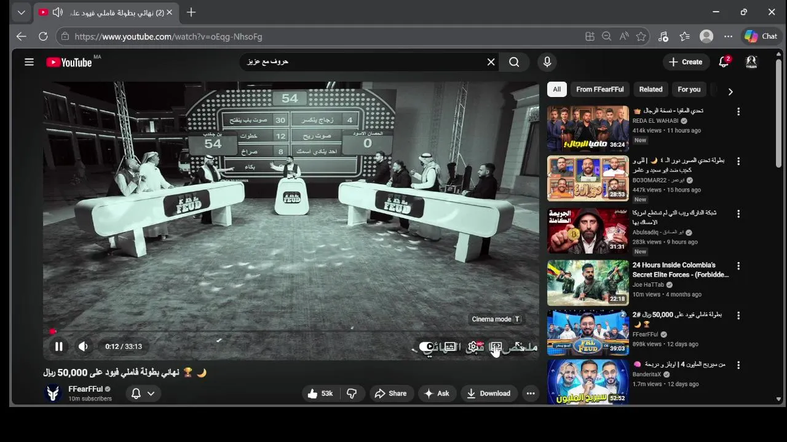Select the Related chip

point(651,90)
